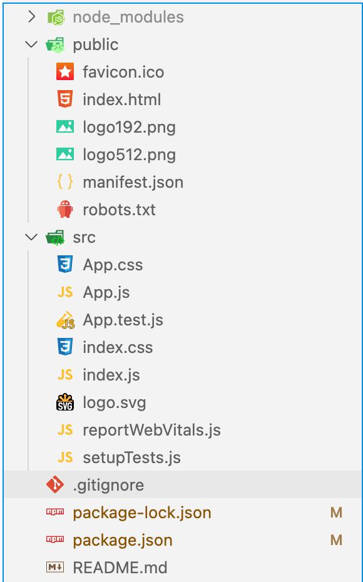
Task: Expand the node_modules folder chevron
Action: [x=31, y=17]
